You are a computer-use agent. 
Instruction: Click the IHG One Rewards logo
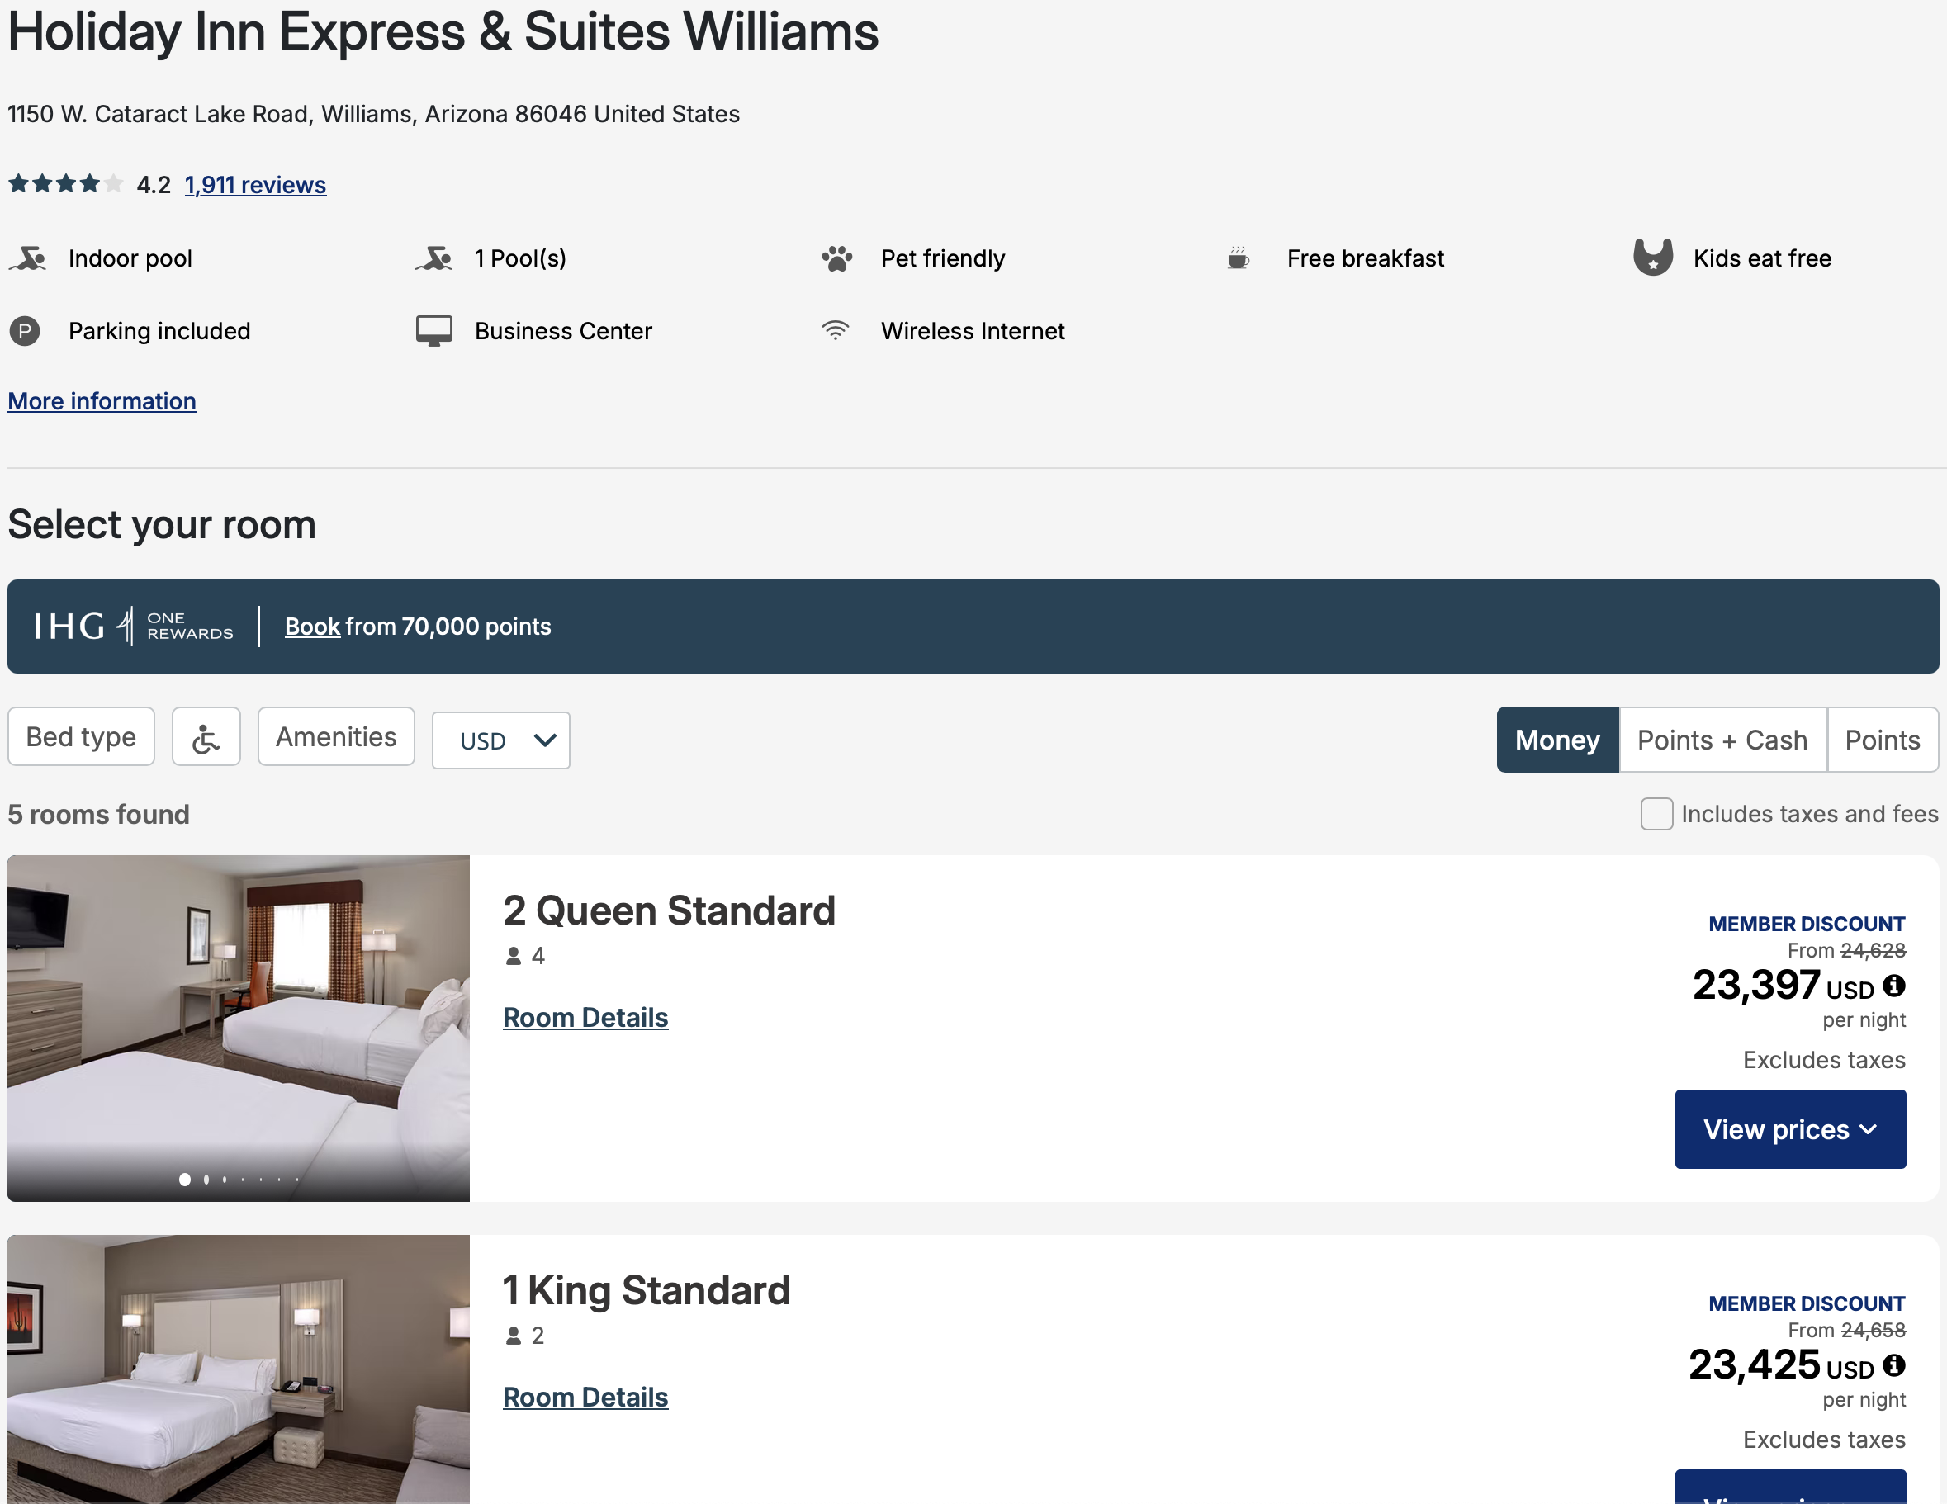coord(132,626)
